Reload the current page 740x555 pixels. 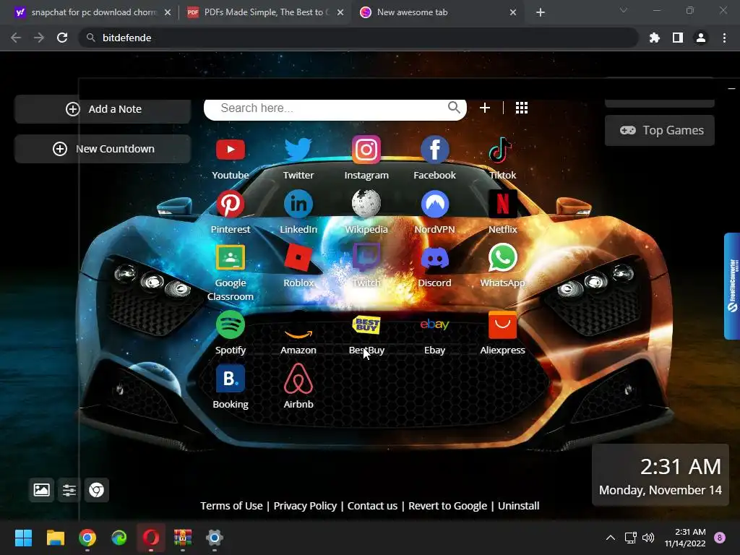pos(62,38)
